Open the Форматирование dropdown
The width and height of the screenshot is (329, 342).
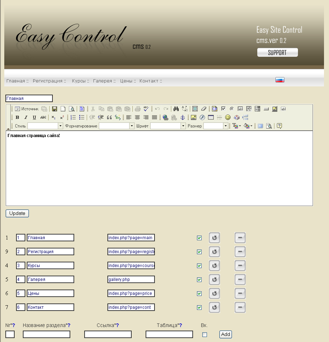click(x=132, y=125)
